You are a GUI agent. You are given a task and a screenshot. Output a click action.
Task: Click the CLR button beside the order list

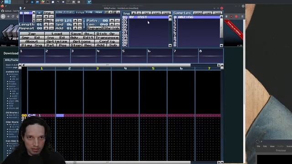[x=39, y=20]
